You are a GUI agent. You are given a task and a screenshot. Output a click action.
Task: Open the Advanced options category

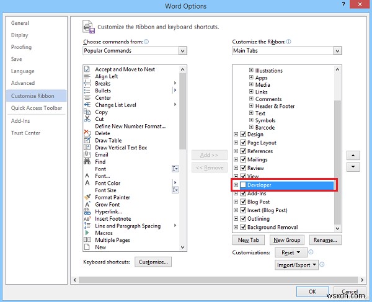click(x=23, y=83)
